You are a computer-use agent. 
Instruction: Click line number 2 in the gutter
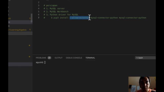click(39, 2)
